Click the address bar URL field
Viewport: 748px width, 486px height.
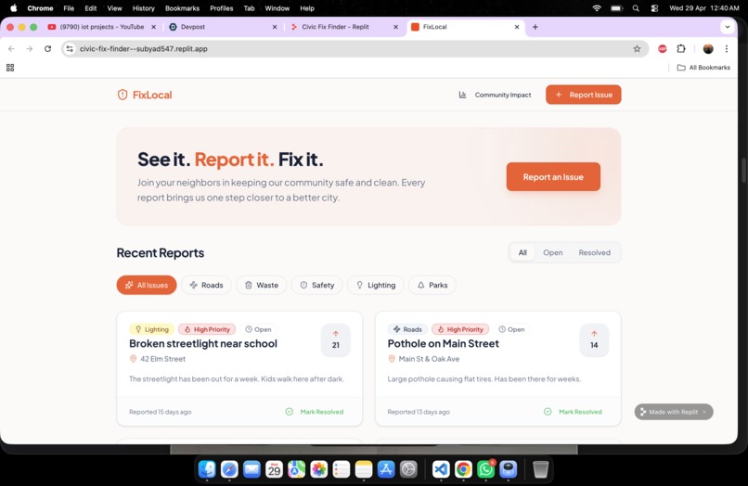point(355,48)
